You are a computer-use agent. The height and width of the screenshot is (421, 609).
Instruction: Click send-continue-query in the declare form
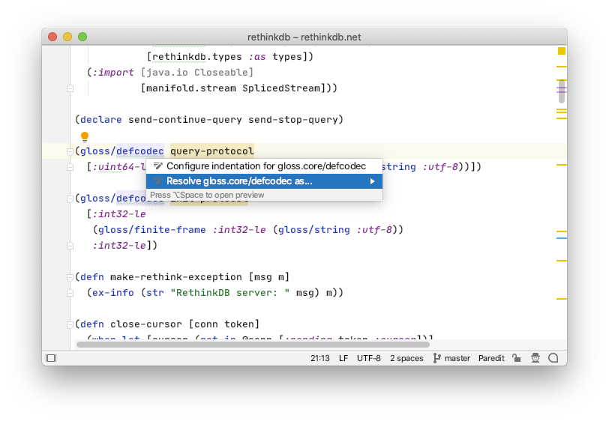184,120
